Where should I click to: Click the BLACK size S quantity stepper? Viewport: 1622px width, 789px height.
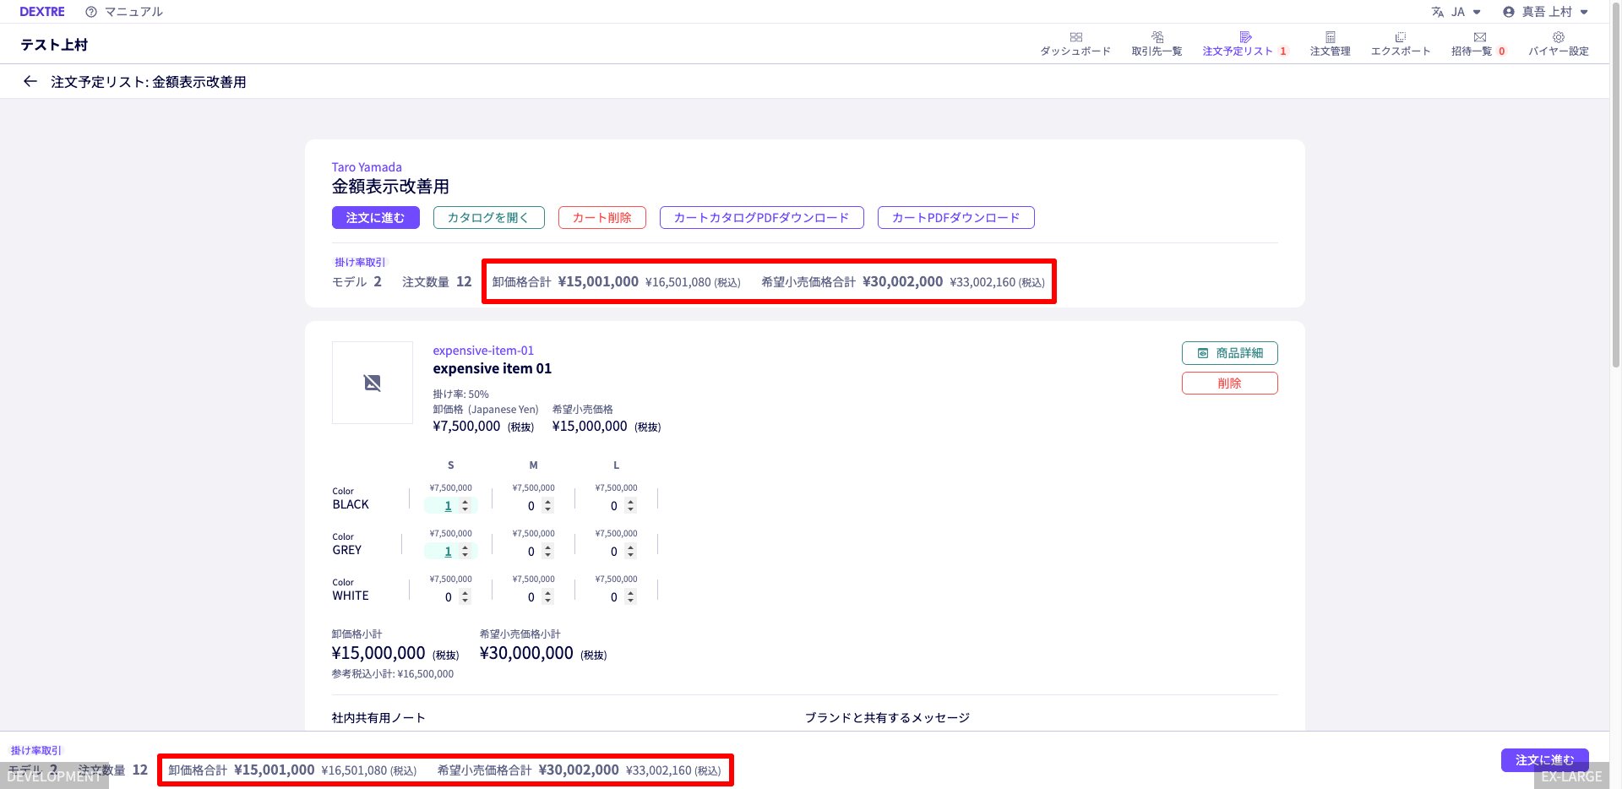465,506
